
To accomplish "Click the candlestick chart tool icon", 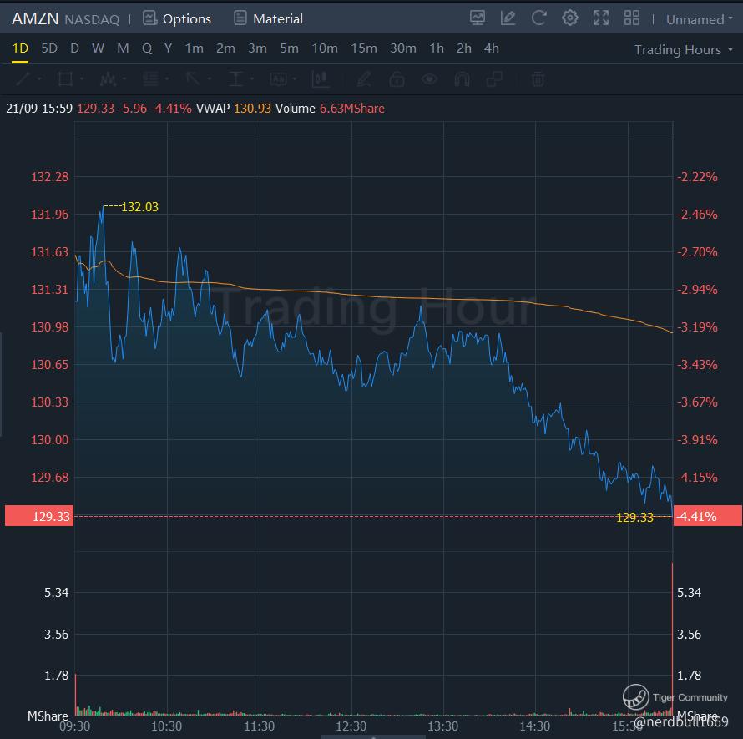I will (x=321, y=78).
